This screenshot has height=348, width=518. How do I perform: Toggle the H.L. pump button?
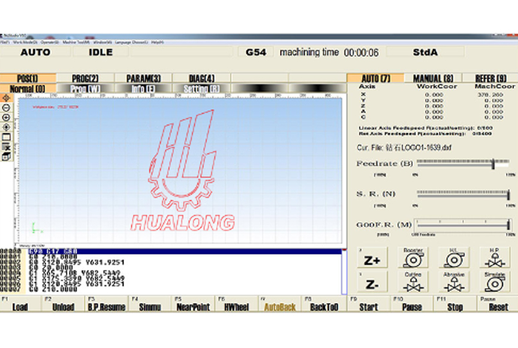[x=454, y=258]
